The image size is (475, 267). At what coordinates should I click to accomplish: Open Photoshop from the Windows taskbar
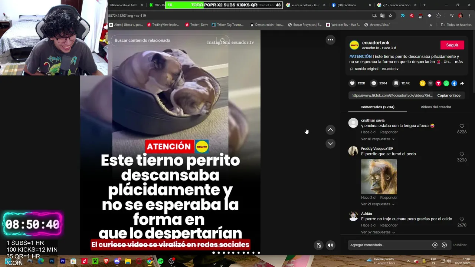(x=52, y=261)
